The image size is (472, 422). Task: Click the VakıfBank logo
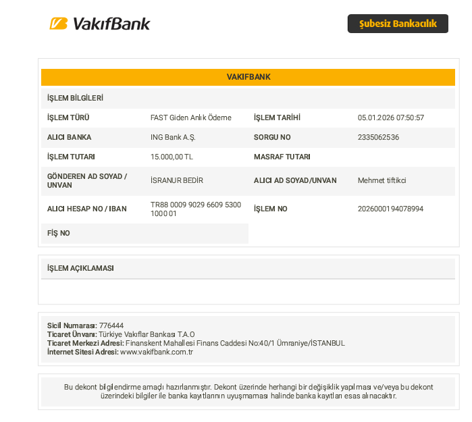[100, 24]
